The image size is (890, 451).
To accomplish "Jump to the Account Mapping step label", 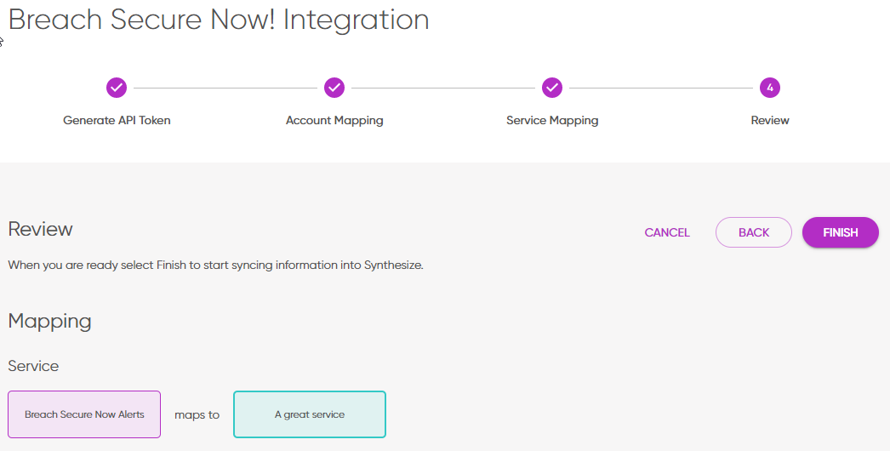I will coord(334,121).
